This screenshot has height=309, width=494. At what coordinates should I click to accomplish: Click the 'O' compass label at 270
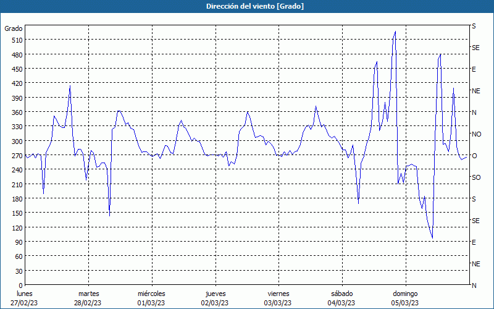click(x=474, y=156)
